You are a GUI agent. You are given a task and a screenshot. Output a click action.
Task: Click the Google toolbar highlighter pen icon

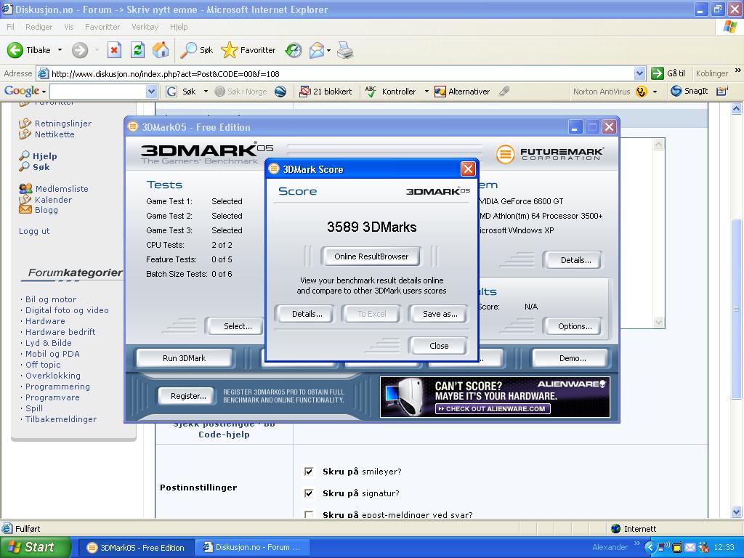(504, 91)
